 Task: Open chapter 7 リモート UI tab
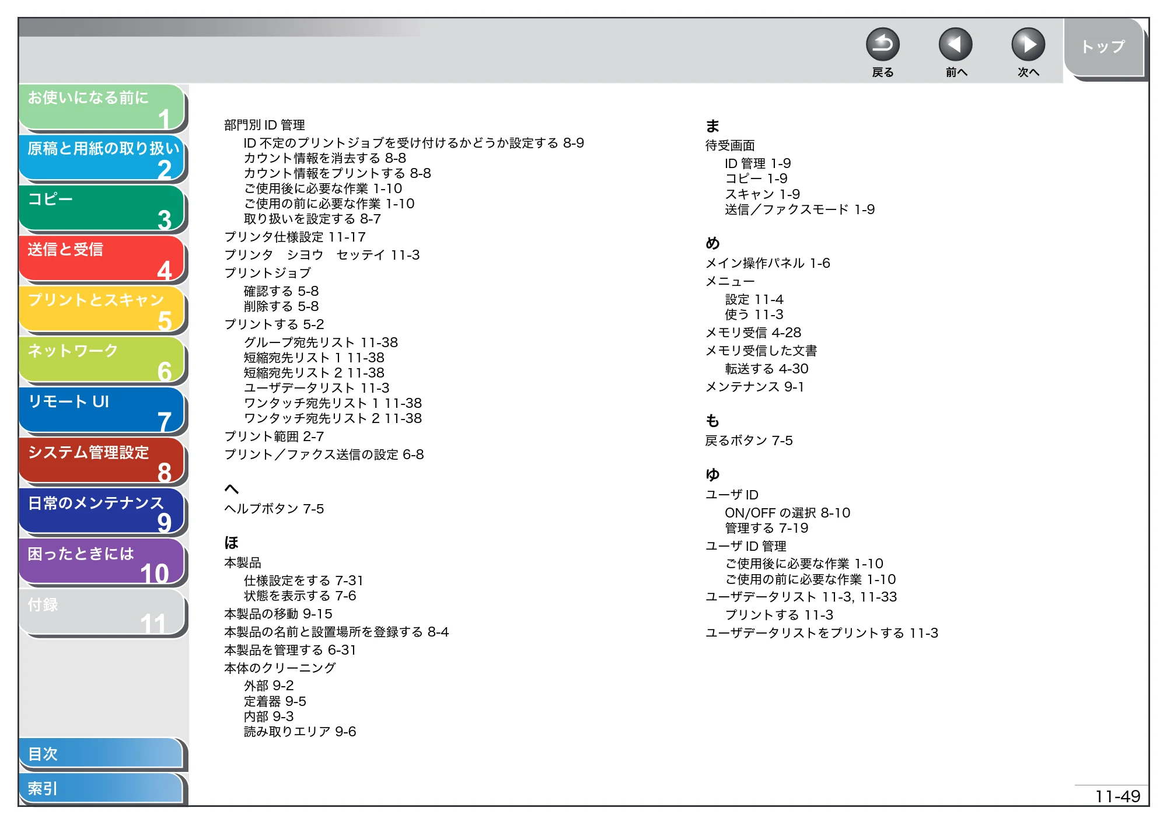pos(102,411)
